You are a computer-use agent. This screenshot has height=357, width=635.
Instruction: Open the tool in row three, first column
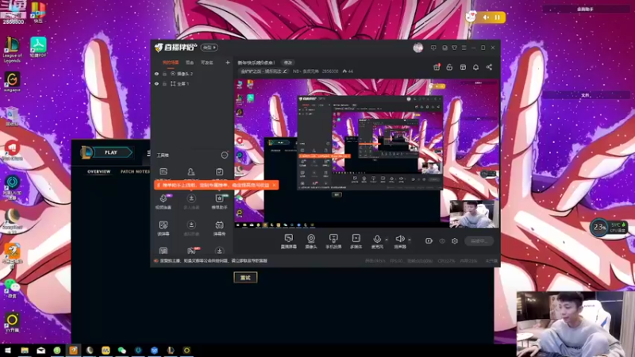pos(164,228)
